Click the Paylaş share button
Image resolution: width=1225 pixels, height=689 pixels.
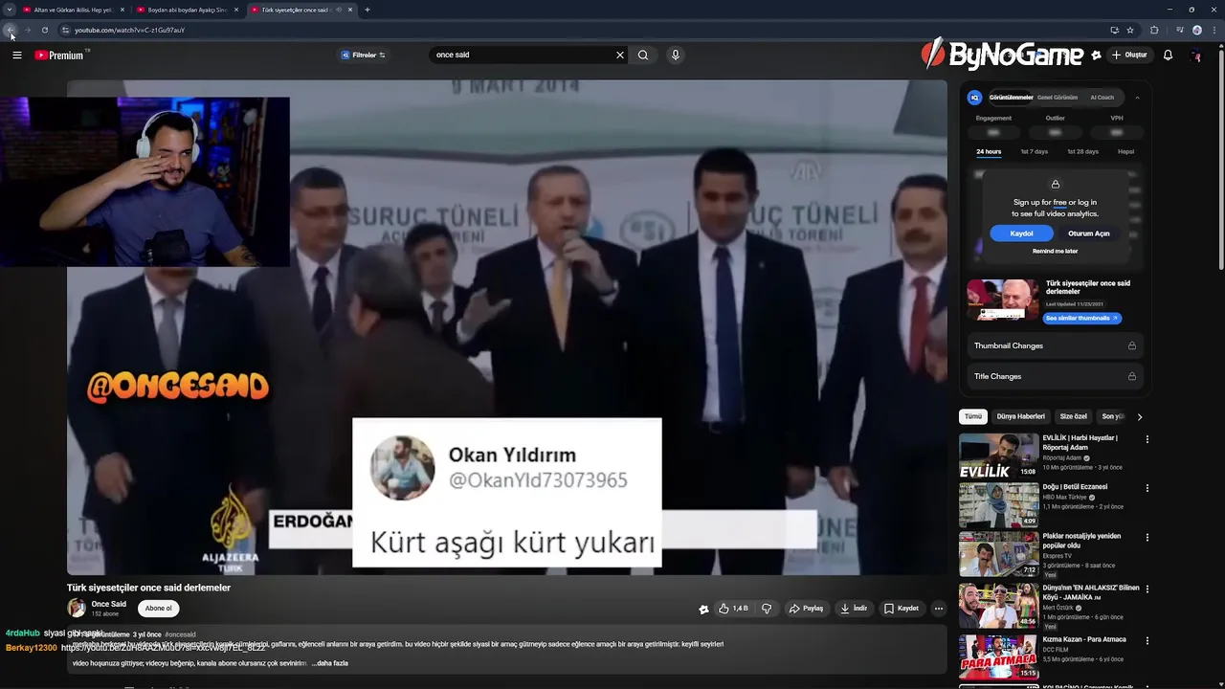(x=806, y=609)
